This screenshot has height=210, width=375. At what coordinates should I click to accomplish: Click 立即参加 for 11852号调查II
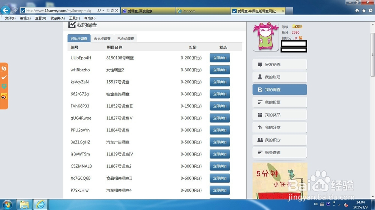point(220,106)
